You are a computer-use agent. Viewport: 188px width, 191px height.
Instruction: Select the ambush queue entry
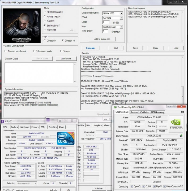(x=149, y=12)
